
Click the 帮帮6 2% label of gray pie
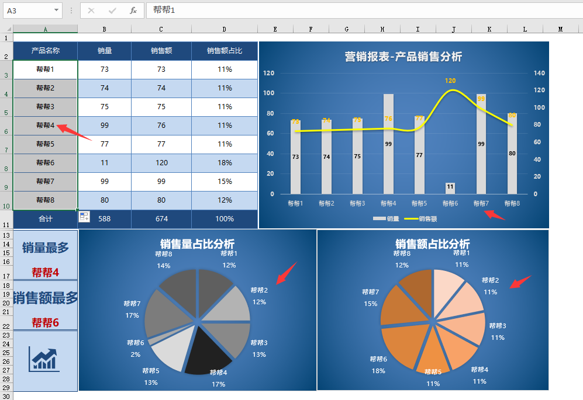[x=135, y=349]
